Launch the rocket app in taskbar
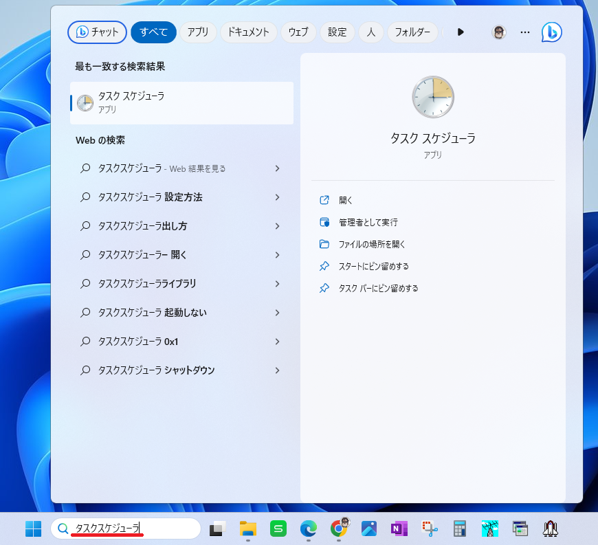The height and width of the screenshot is (545, 598). click(x=550, y=529)
